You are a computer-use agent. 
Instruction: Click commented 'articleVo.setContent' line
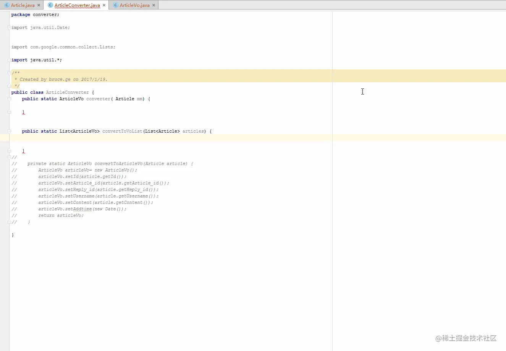[x=95, y=202]
